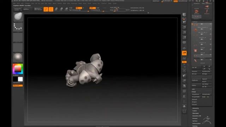Open the current brush thumbnail picker
226x127 pixels.
click(x=18, y=17)
